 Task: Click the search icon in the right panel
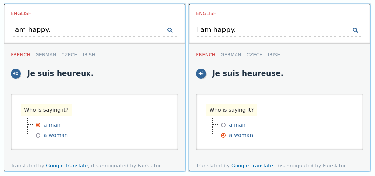(x=355, y=30)
